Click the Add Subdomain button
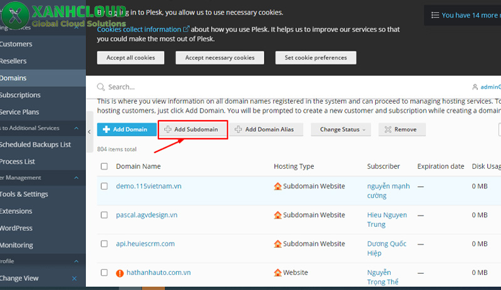Screen dimensions: 501x290 pyautogui.click(x=192, y=129)
